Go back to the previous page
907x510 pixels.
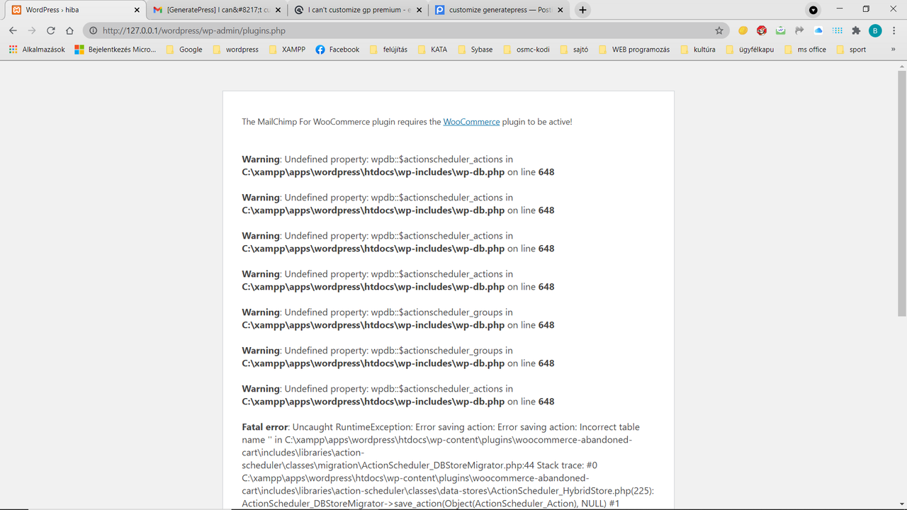pos(13,30)
